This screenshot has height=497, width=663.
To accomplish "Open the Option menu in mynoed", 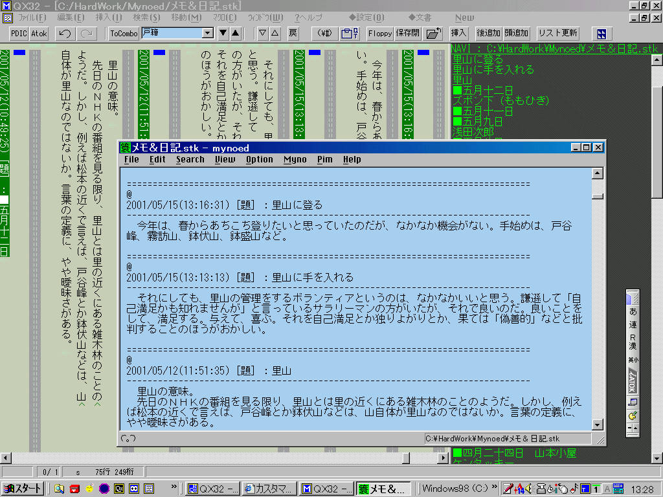I will [x=259, y=159].
